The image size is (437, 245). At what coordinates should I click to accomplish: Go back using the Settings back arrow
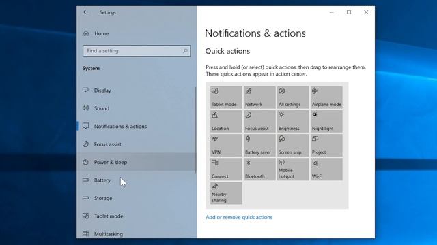tap(85, 12)
